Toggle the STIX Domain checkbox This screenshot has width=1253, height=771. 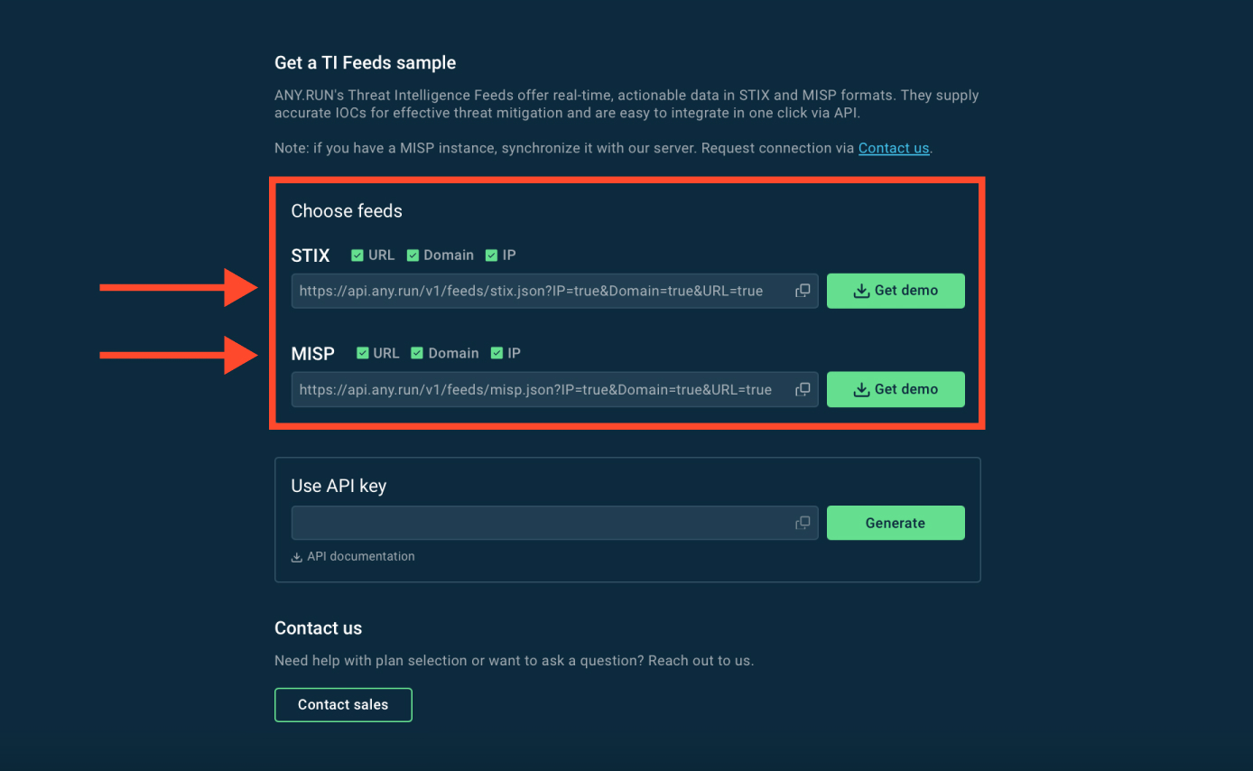point(413,255)
